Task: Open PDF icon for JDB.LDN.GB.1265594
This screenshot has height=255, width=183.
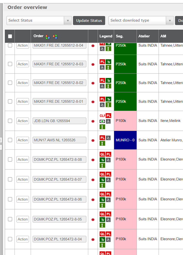Action: click(x=108, y=121)
